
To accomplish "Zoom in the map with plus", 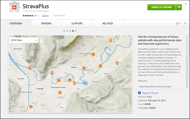I will click(41, 39).
